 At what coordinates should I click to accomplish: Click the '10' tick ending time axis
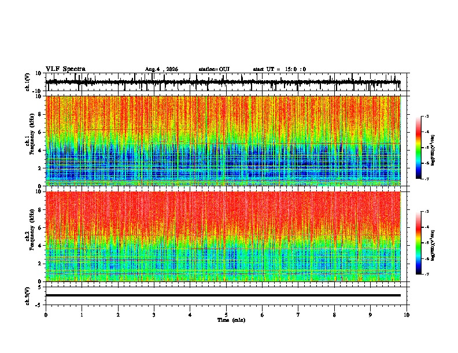click(x=407, y=315)
